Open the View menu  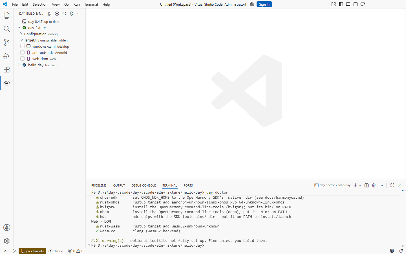56,4
